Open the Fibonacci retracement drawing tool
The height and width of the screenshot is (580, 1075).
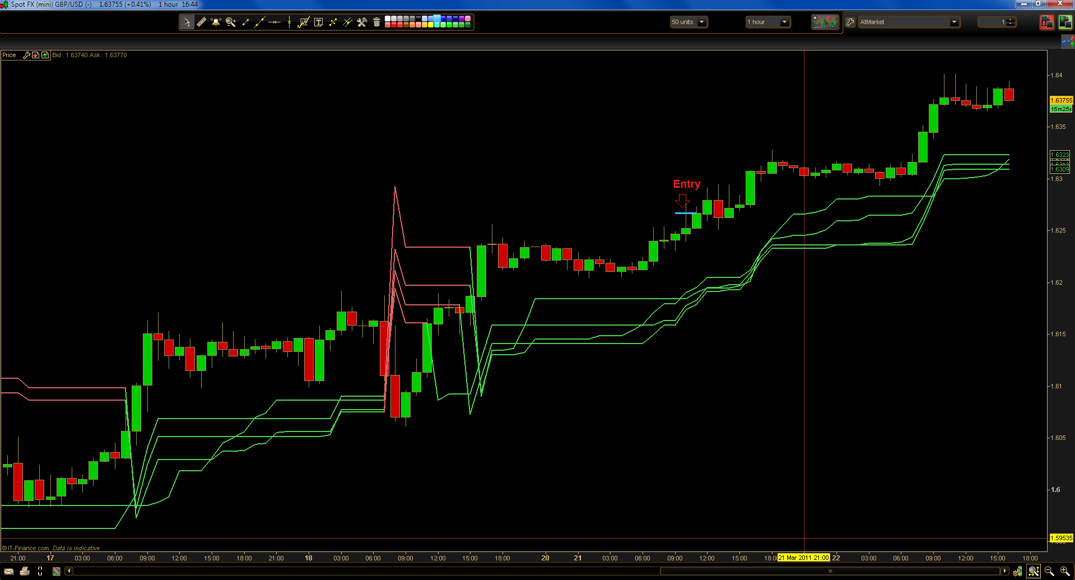[304, 22]
